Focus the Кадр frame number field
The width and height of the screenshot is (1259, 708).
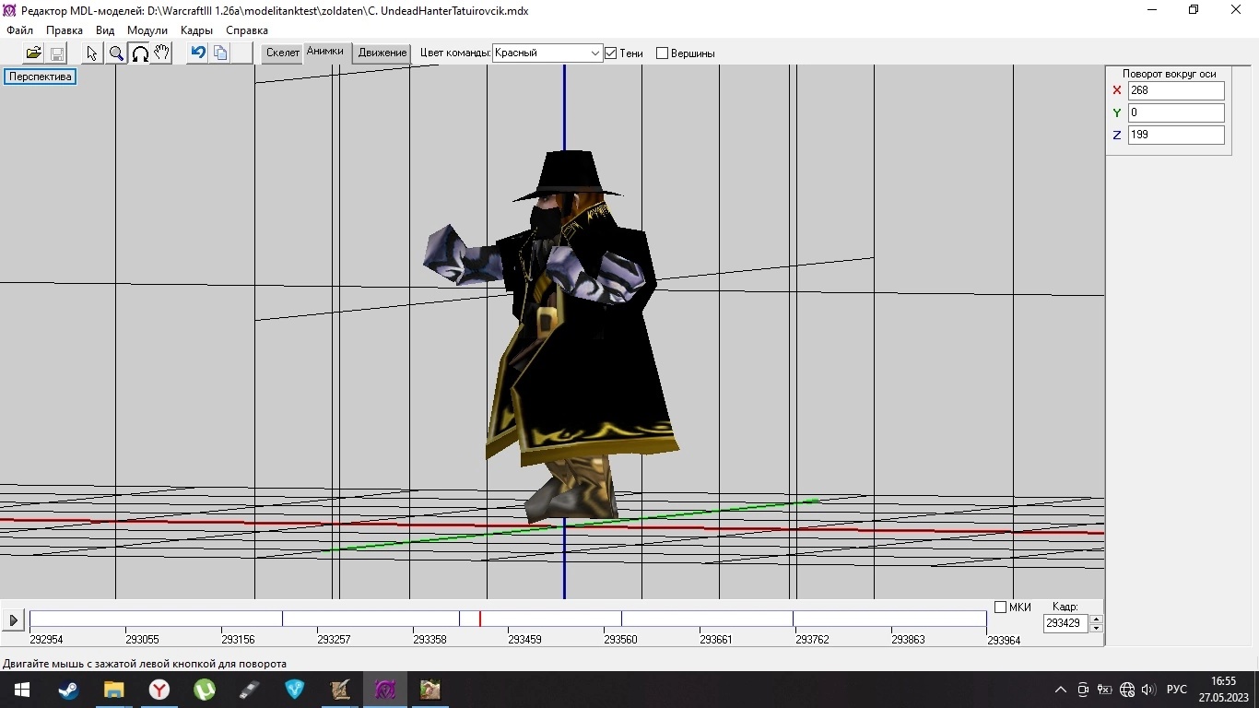[1065, 623]
